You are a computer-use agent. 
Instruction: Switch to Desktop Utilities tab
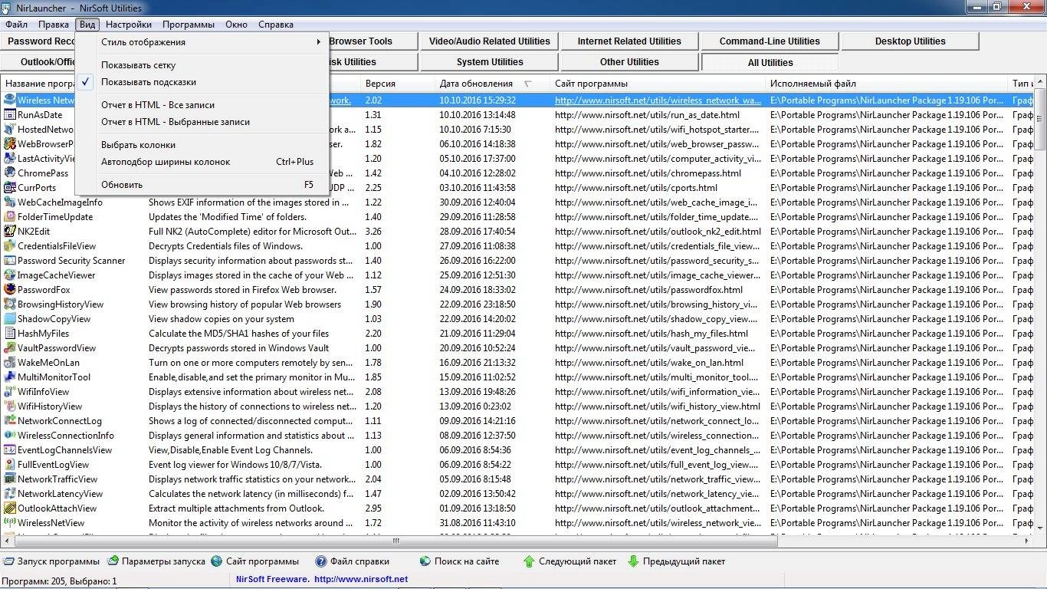(910, 41)
